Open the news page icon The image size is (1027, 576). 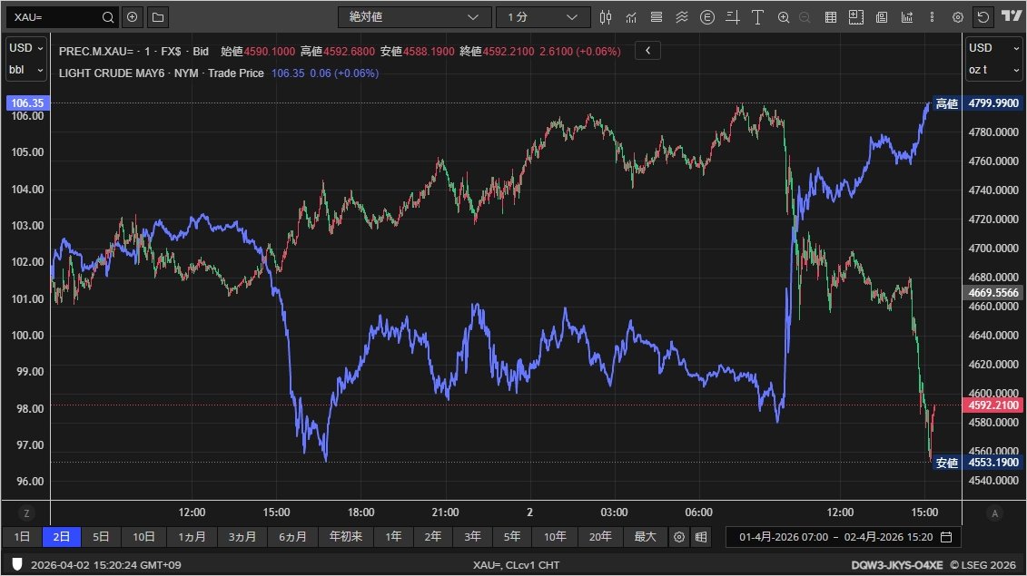click(x=882, y=17)
